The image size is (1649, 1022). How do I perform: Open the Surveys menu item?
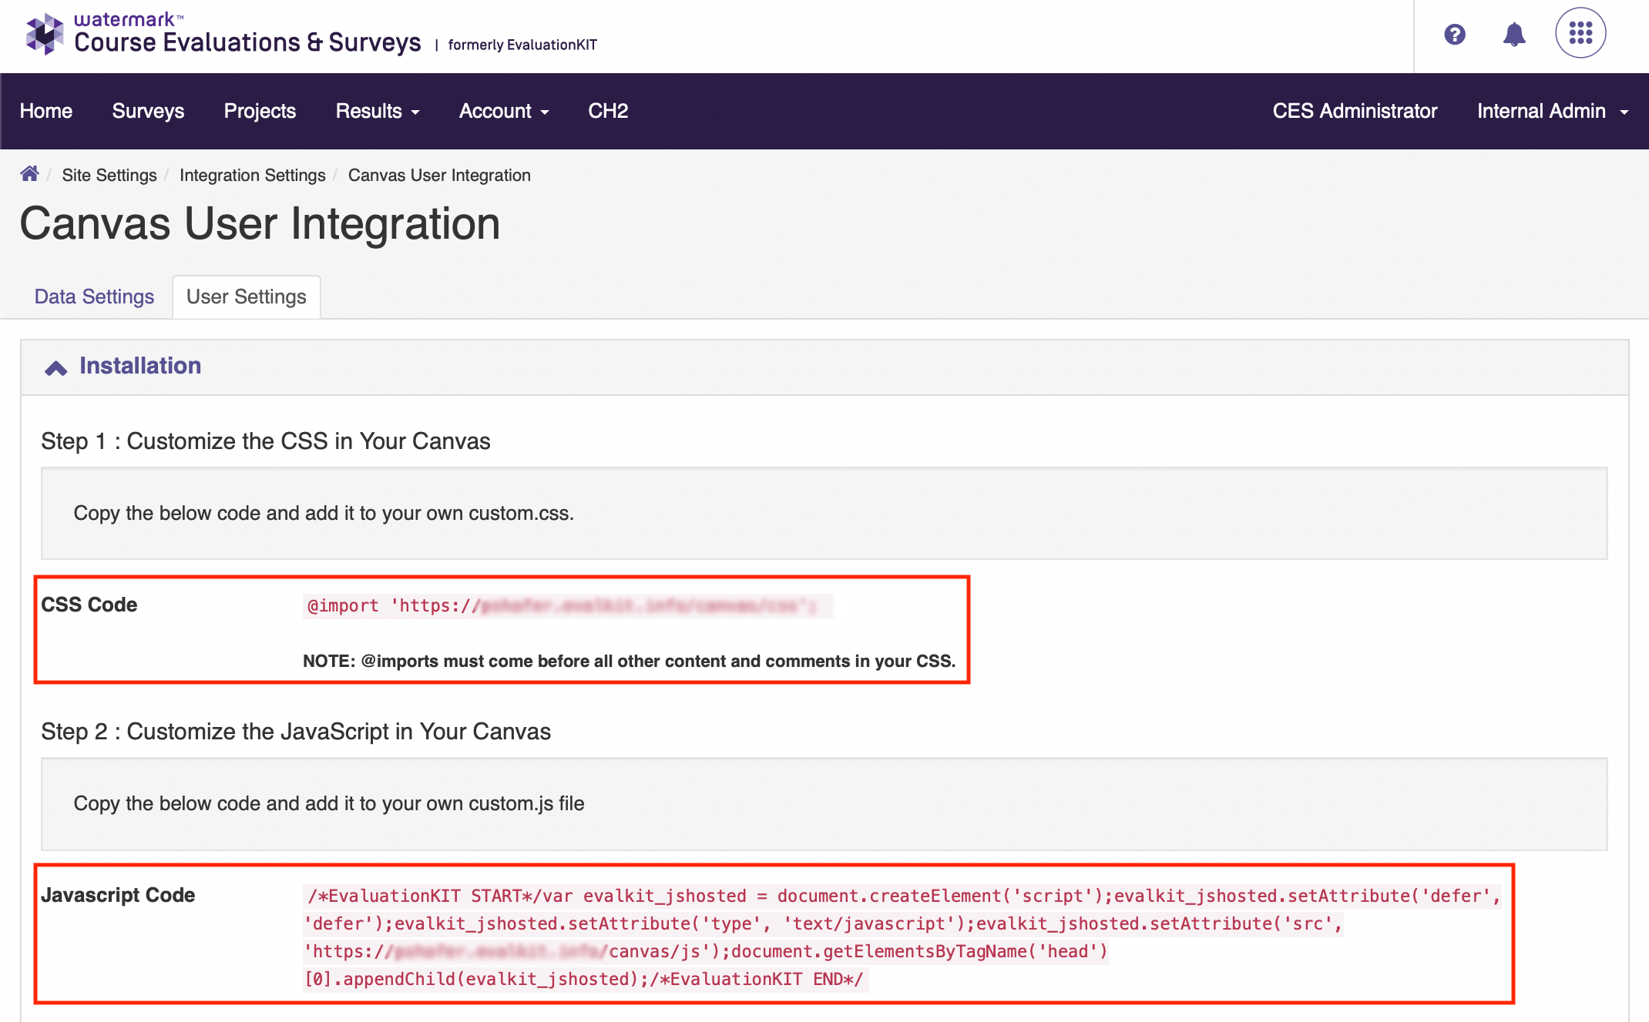click(148, 111)
